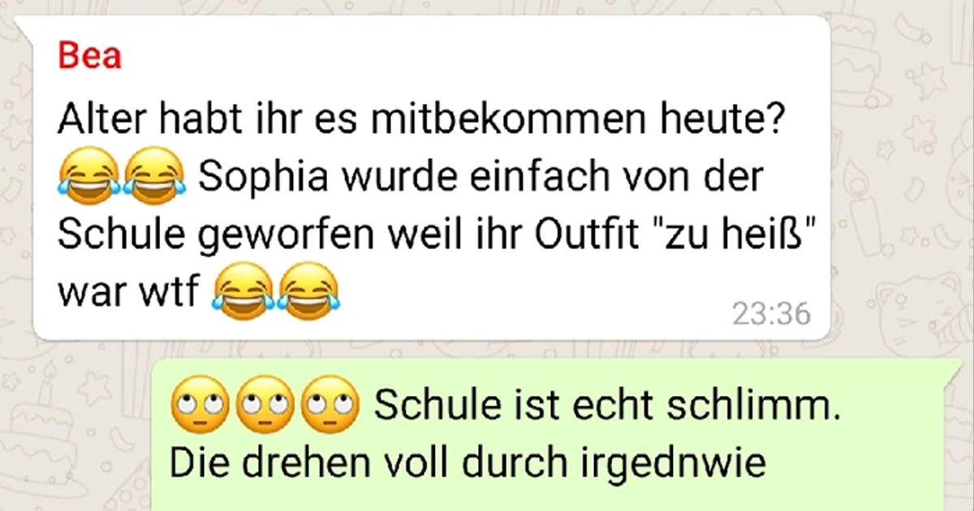Click the 23:36 message timestamp
The height and width of the screenshot is (511, 974).
point(770,314)
